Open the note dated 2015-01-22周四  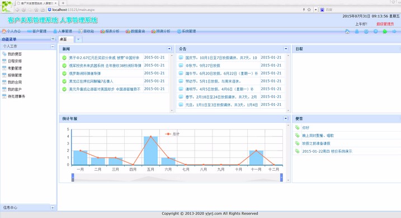point(327,151)
